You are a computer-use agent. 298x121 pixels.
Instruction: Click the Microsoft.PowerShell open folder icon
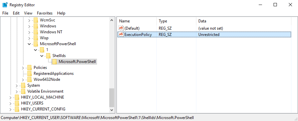54,62
